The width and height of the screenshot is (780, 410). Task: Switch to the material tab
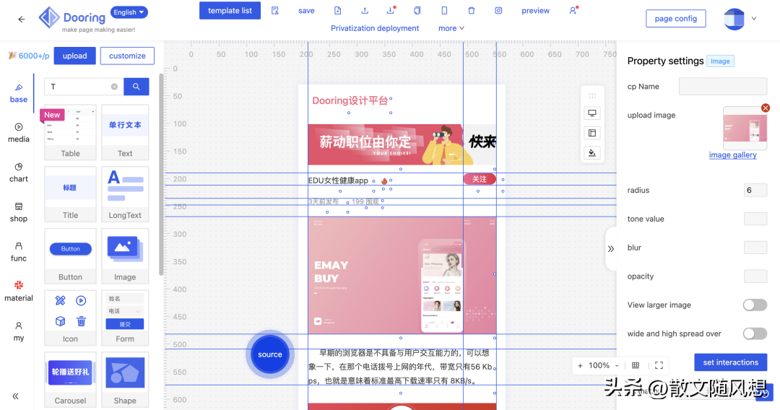pyautogui.click(x=18, y=291)
